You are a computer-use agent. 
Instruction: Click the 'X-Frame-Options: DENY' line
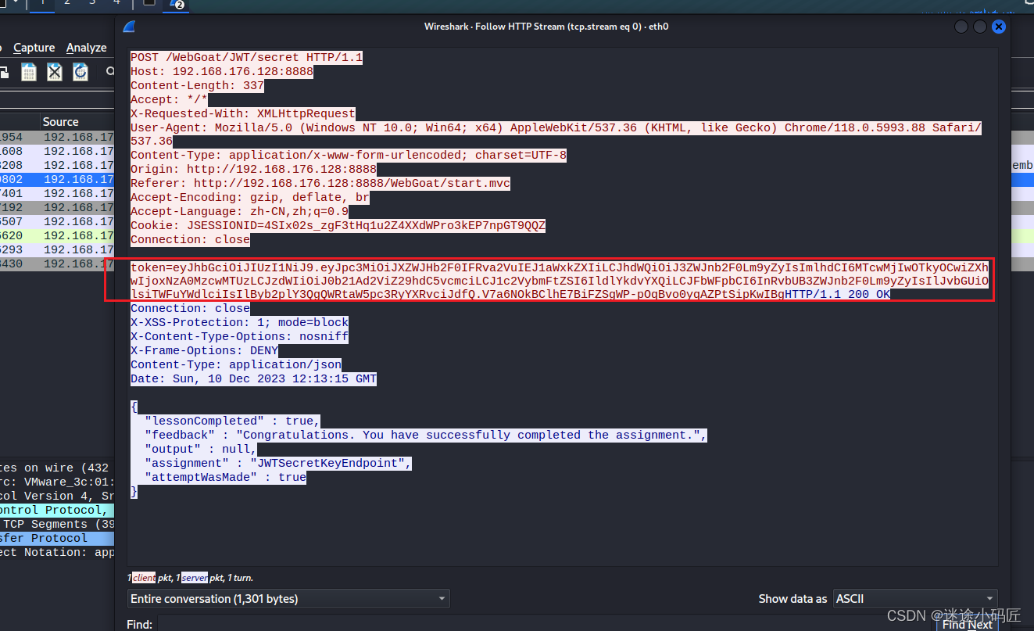point(204,351)
